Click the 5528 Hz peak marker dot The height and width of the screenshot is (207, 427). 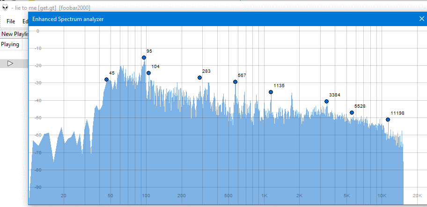pos(352,112)
